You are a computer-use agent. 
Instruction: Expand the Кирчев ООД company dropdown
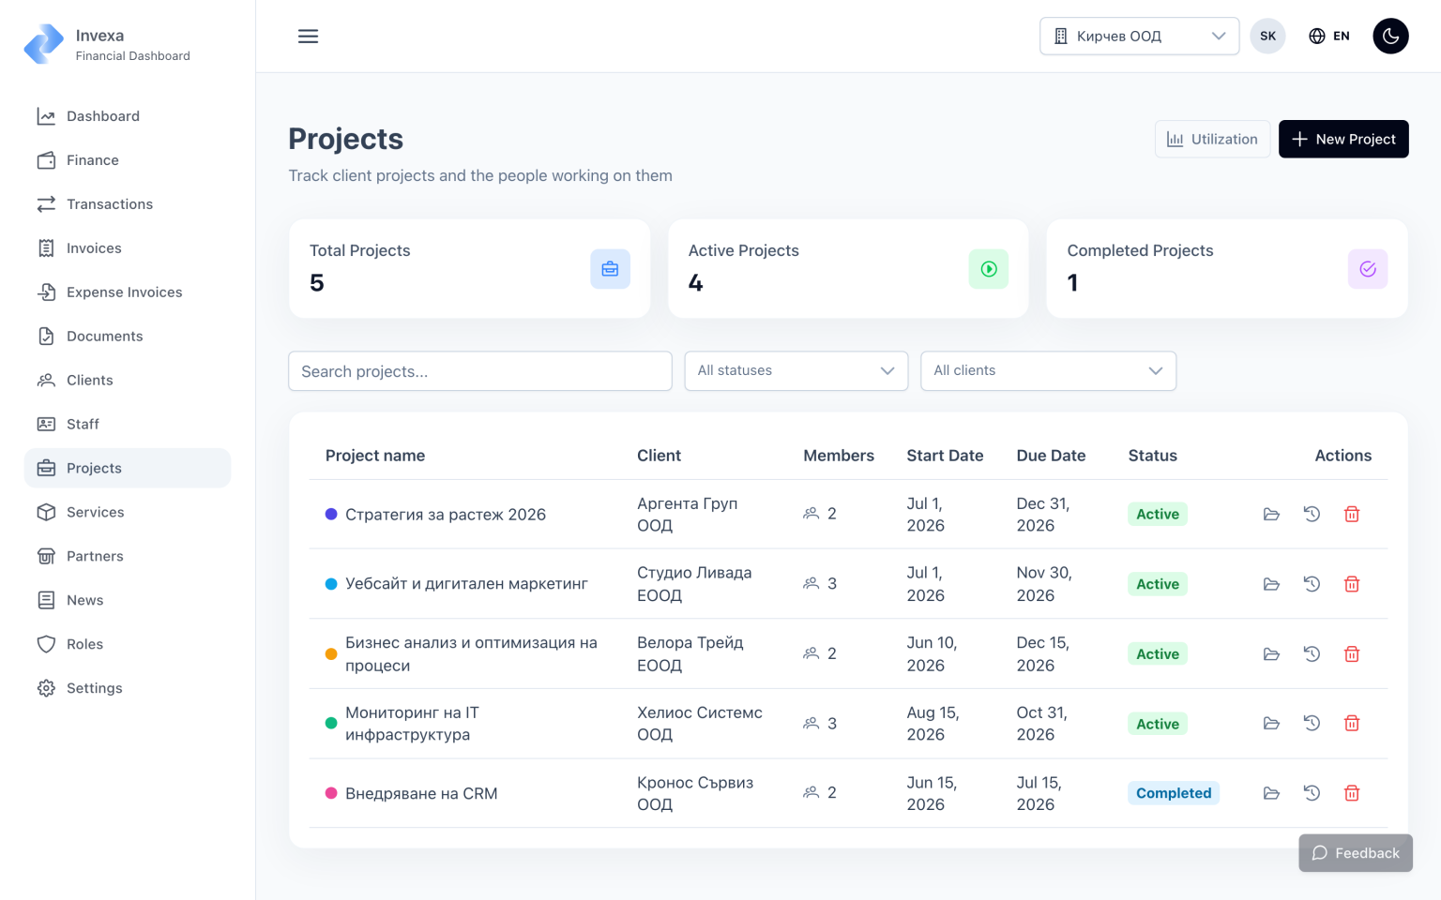point(1139,37)
